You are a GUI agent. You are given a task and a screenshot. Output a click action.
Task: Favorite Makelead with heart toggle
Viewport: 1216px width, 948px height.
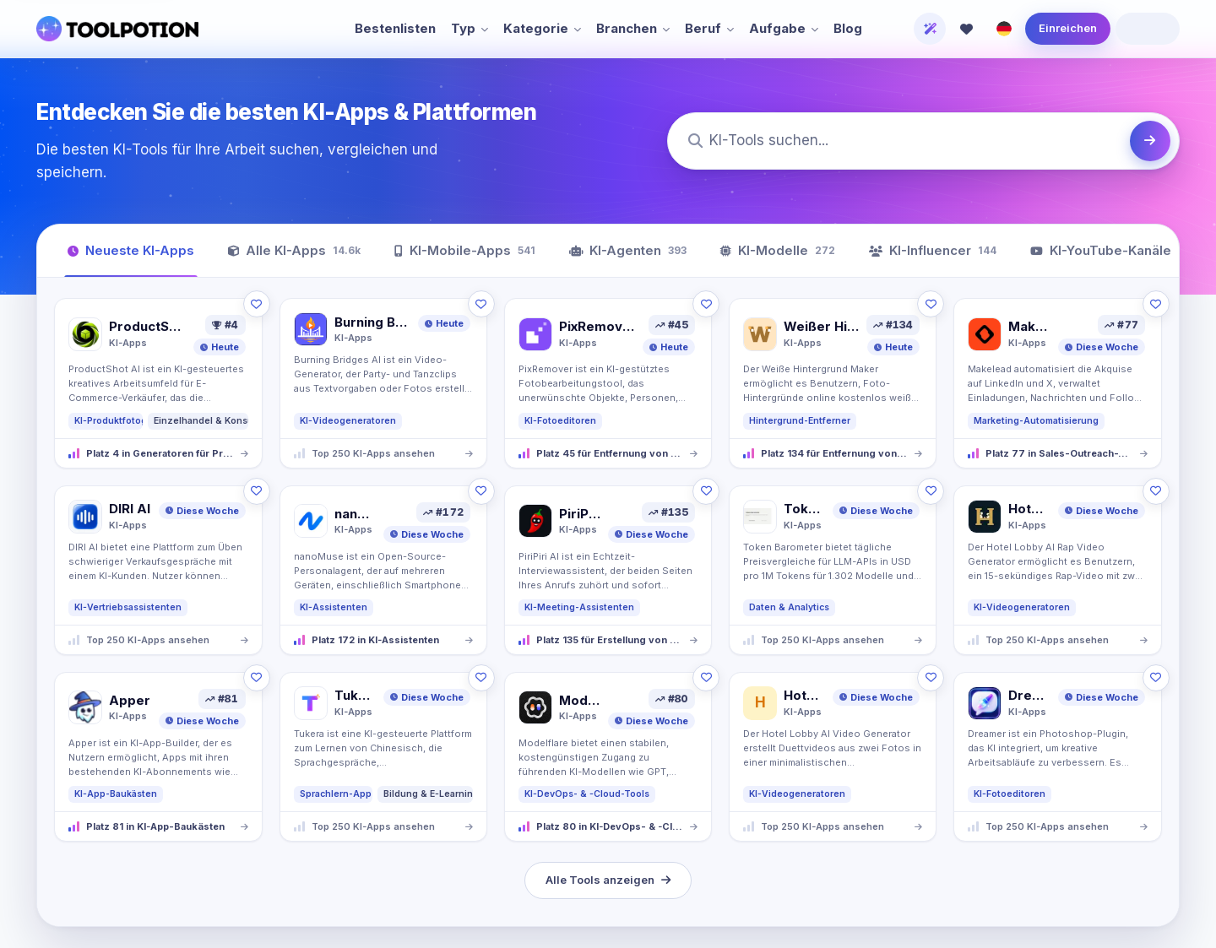[1155, 304]
